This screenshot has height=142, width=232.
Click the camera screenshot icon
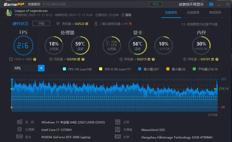[x=211, y=4]
